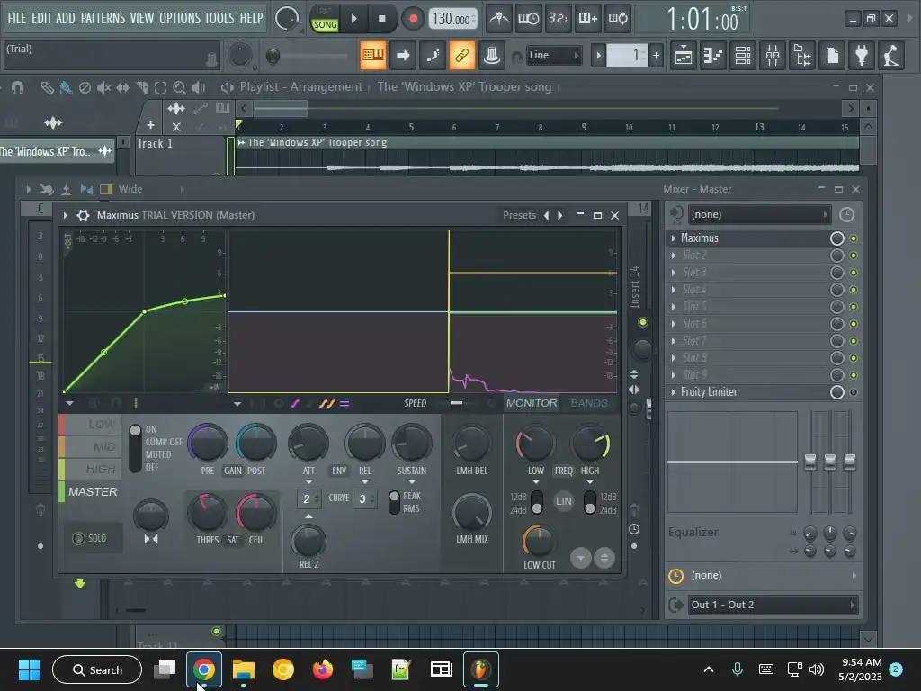Select the MID band in Maximus
The height and width of the screenshot is (691, 921).
pos(91,446)
